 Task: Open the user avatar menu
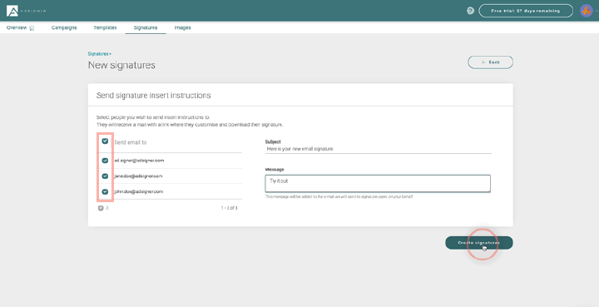click(x=587, y=11)
